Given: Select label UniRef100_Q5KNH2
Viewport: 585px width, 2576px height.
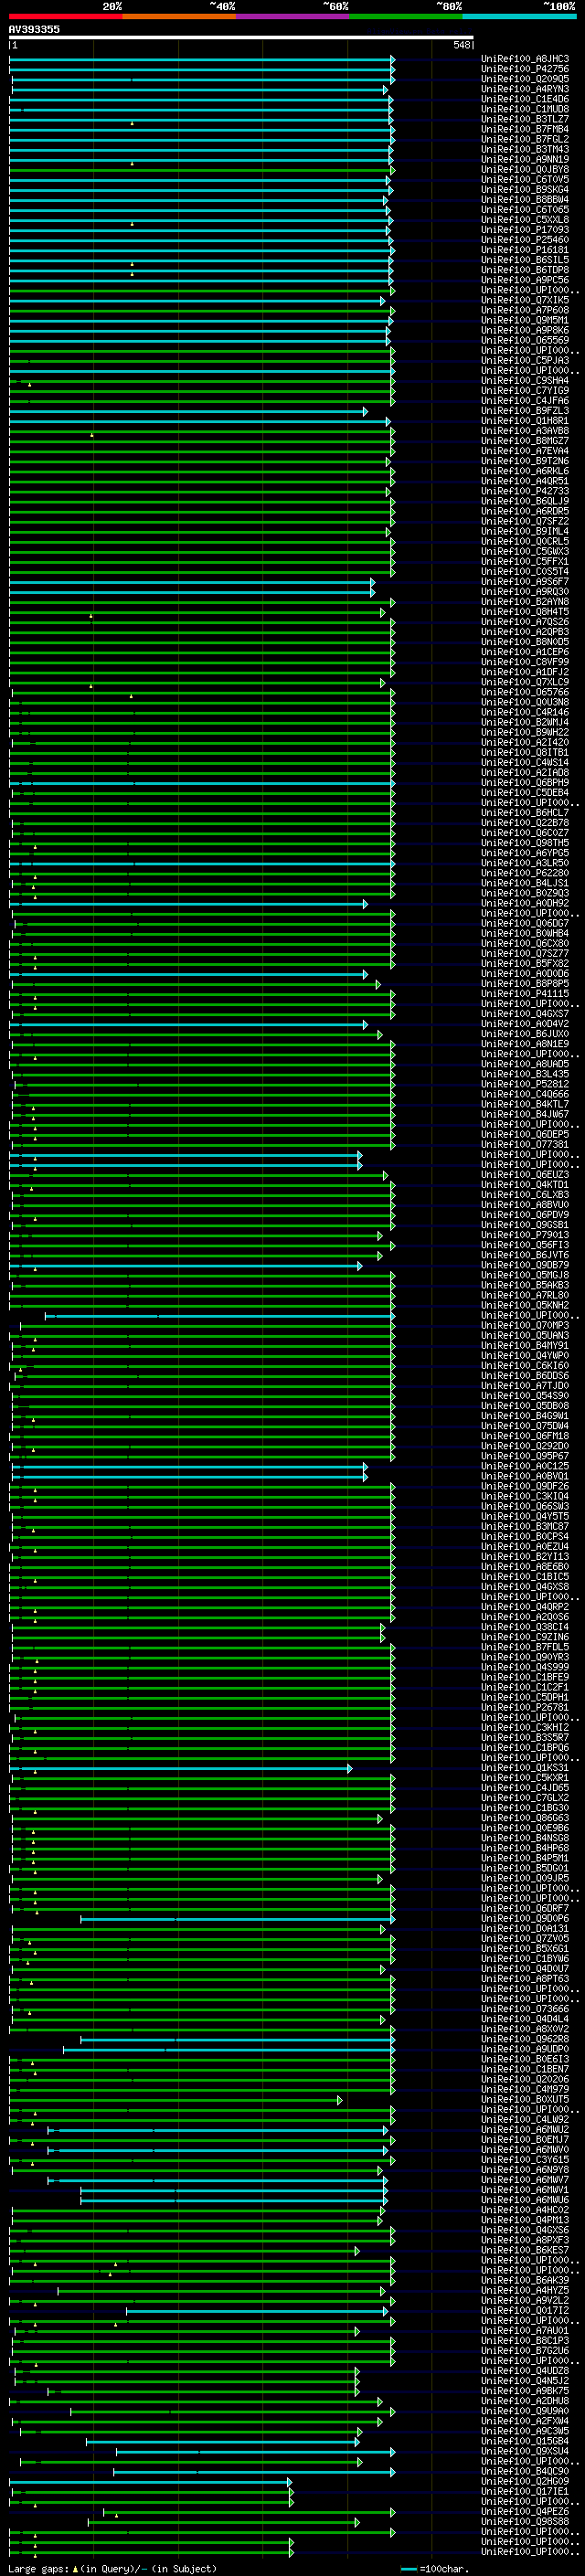Looking at the screenshot, I should click(525, 1305).
